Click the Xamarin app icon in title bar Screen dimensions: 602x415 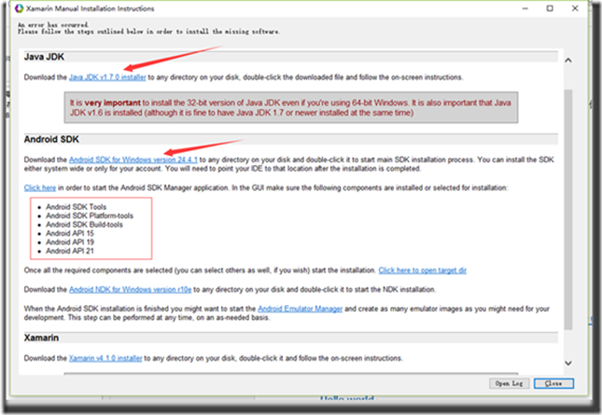point(20,8)
